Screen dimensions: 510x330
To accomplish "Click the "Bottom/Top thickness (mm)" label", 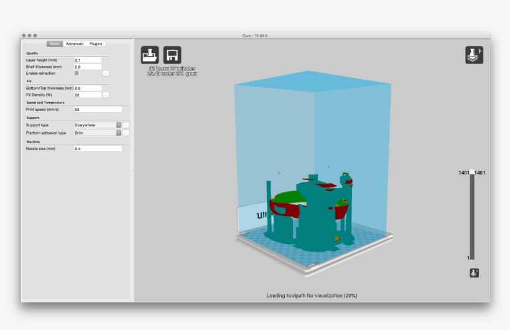I will [50, 88].
